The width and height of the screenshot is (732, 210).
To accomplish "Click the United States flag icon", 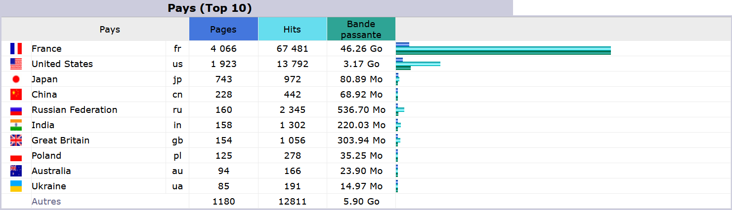I will [x=16, y=64].
